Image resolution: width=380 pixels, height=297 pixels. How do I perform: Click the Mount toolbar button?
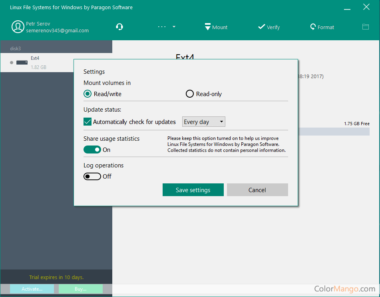[216, 27]
